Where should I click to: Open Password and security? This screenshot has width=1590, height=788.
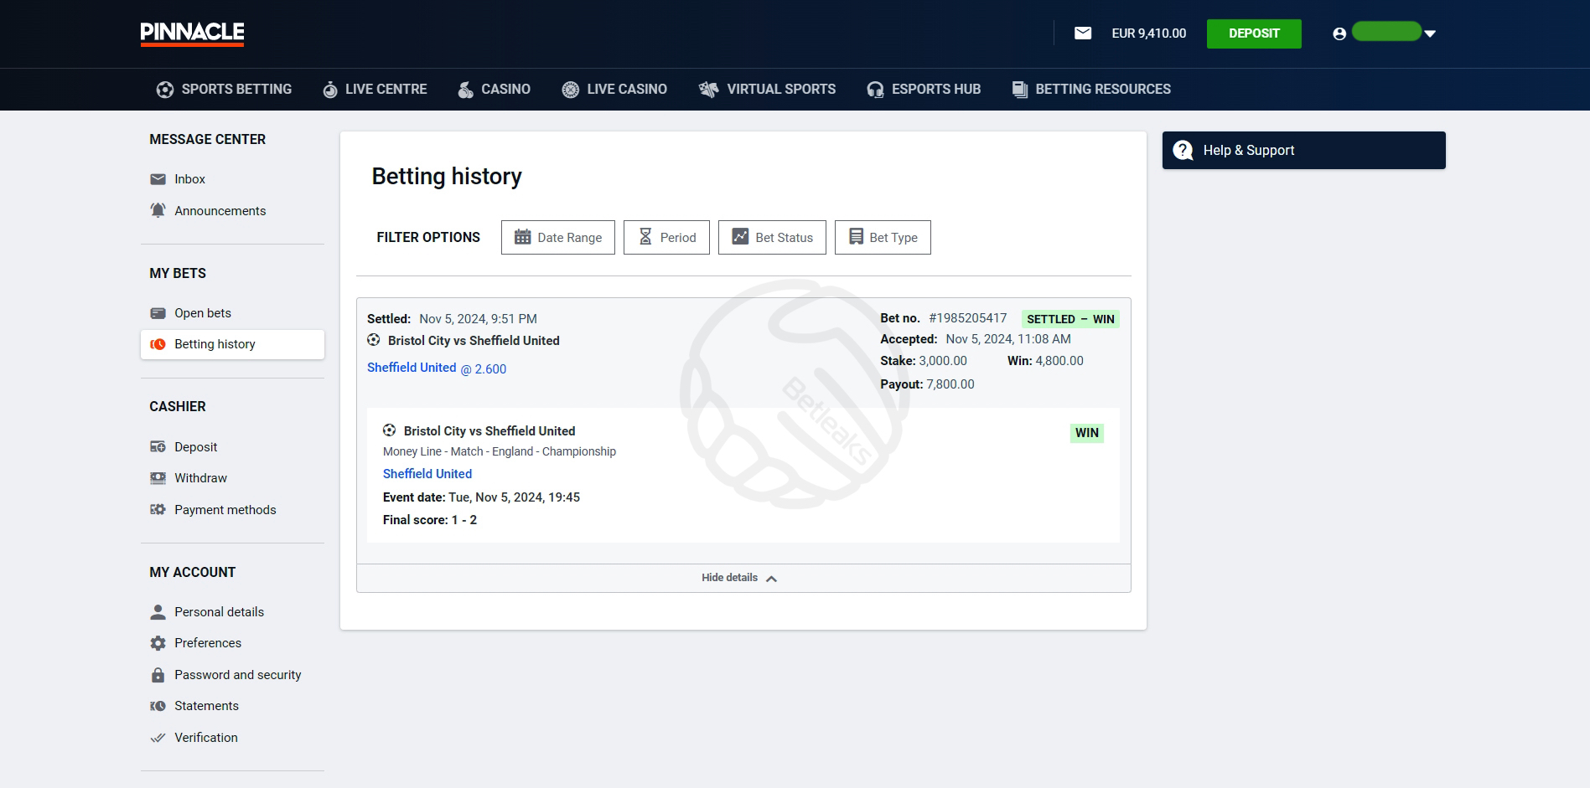(x=237, y=675)
